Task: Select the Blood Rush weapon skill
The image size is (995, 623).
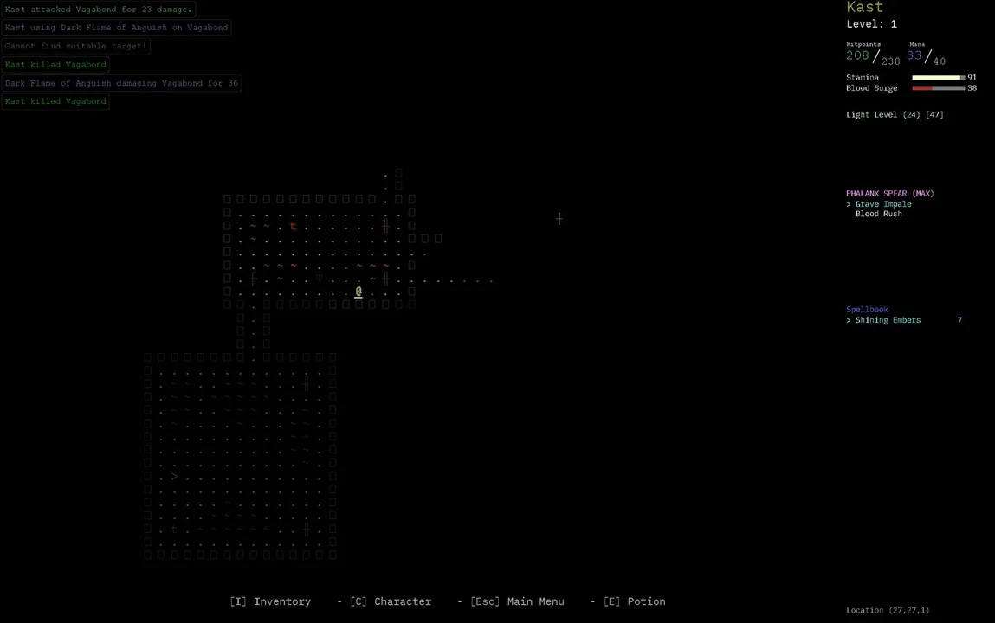Action: tap(878, 214)
